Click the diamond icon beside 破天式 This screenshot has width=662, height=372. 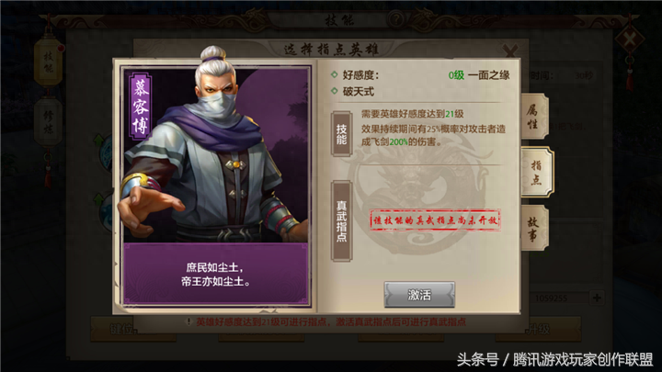point(335,91)
